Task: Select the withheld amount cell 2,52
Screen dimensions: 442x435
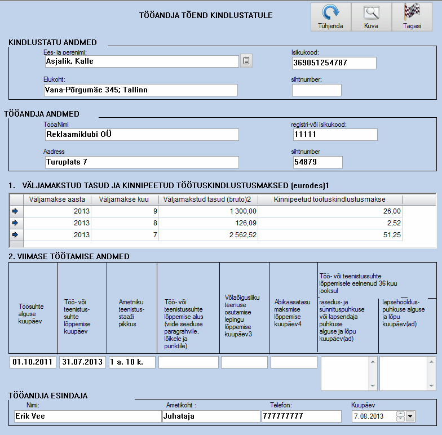Action: 330,223
